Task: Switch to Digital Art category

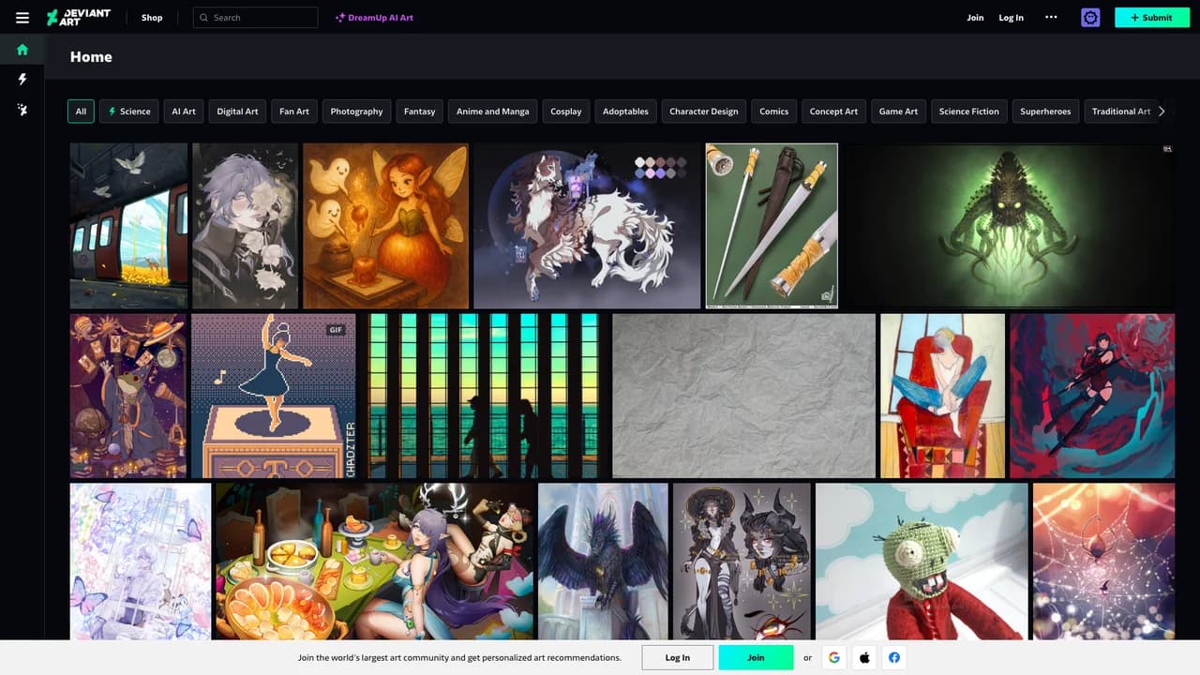Action: pyautogui.click(x=237, y=112)
